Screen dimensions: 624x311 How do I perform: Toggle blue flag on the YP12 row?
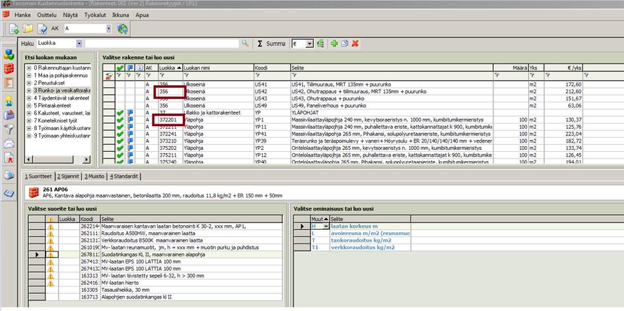tap(130, 155)
